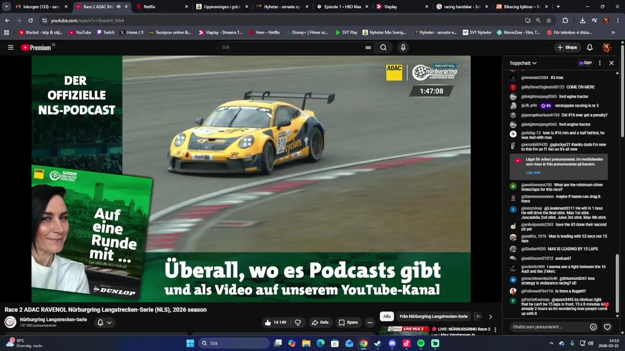Open Spotify from the taskbar
The image size is (625, 351).
[421, 343]
